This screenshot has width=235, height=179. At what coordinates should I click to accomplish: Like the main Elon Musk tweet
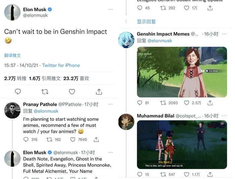click(72, 92)
